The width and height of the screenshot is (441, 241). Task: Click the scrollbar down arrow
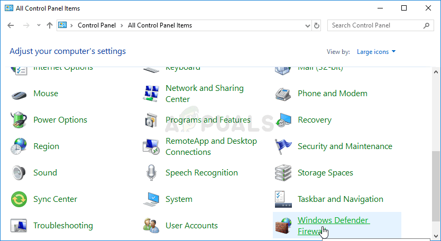[436, 236]
